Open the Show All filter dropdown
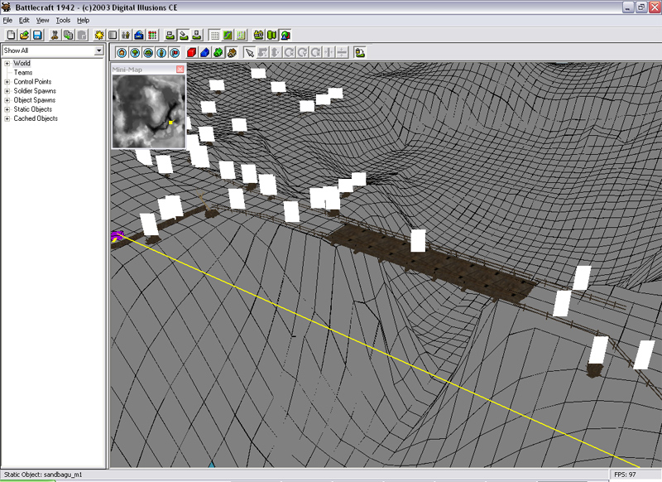This screenshot has height=482, width=662. [98, 51]
